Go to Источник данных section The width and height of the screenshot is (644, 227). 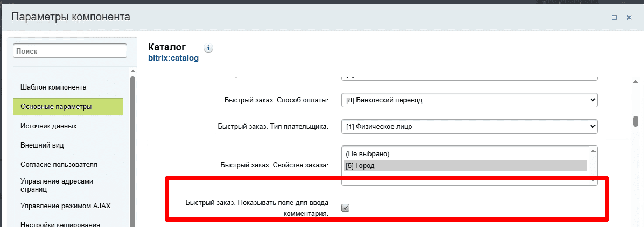(48, 126)
